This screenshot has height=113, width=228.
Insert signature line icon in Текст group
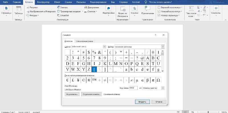click(205, 7)
